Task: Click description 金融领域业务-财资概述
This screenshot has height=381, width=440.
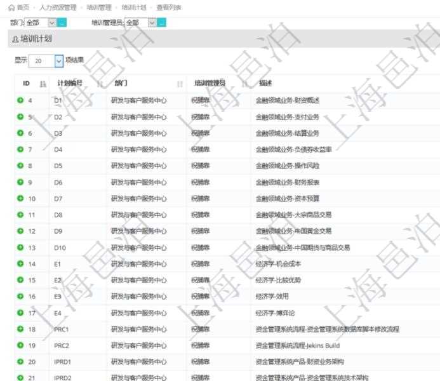Action: click(x=288, y=100)
